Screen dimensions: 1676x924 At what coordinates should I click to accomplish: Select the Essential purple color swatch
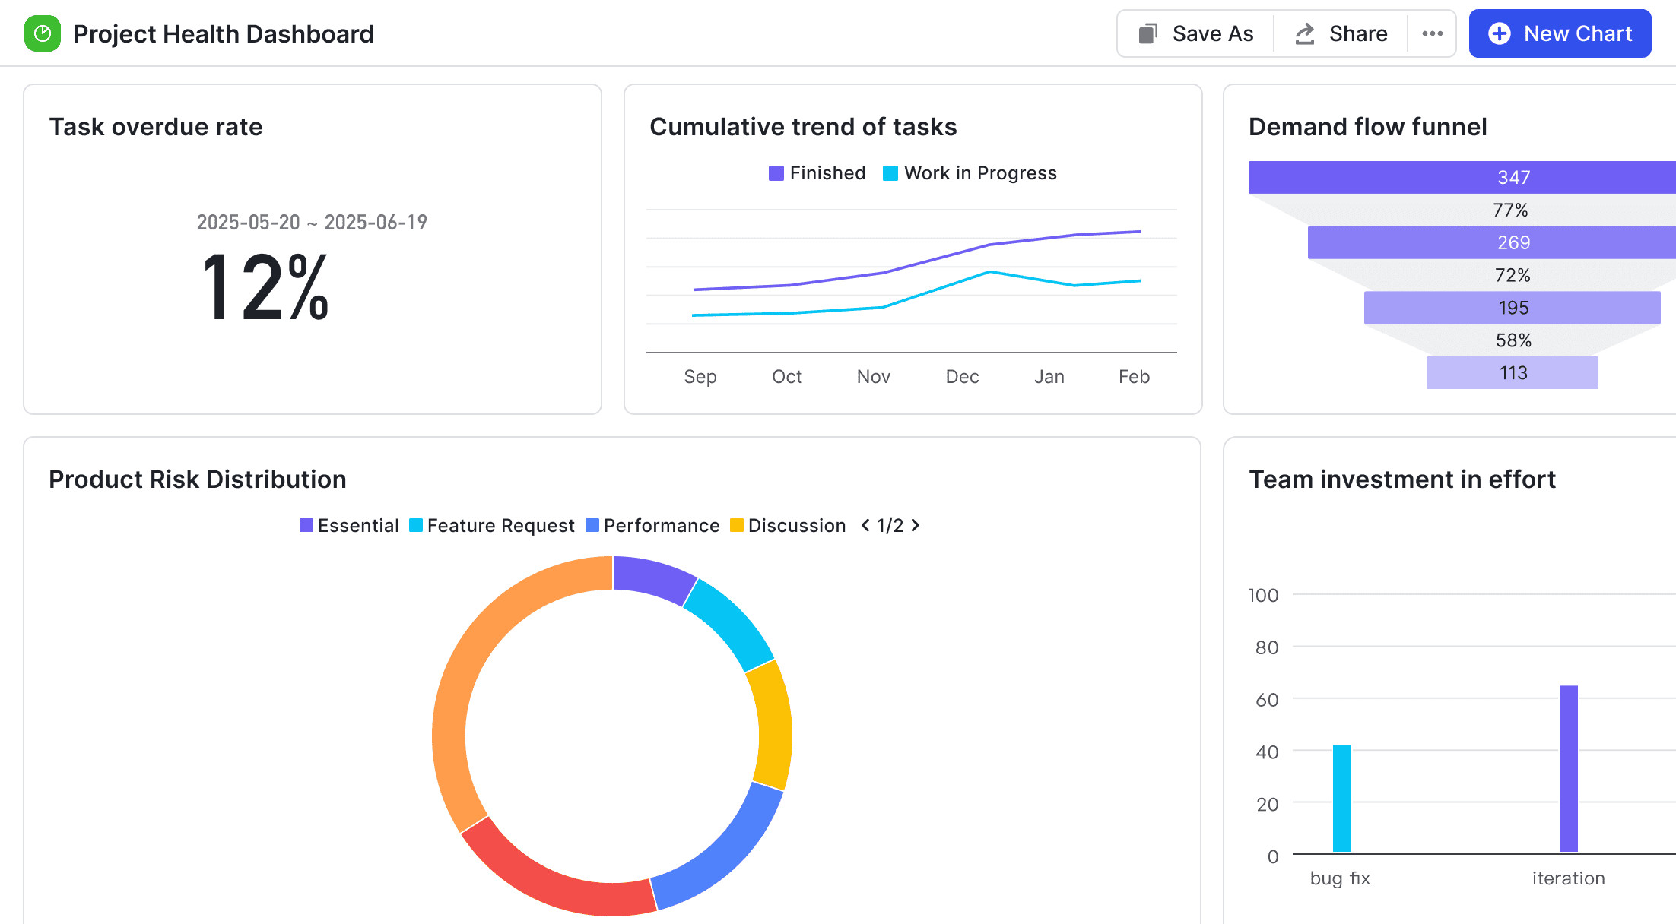pos(306,525)
